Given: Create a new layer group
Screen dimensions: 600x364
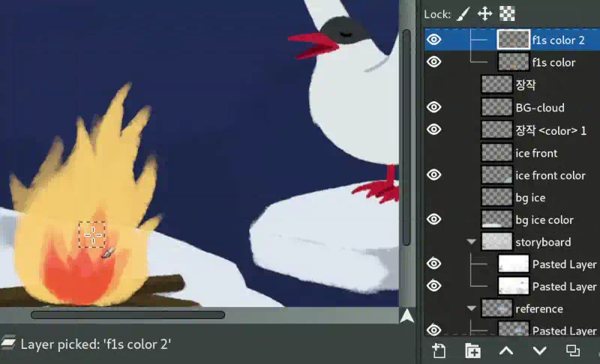Looking at the screenshot, I should click(472, 351).
